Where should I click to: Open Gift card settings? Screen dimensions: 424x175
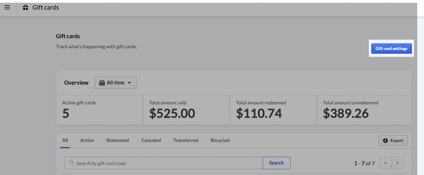pyautogui.click(x=391, y=48)
